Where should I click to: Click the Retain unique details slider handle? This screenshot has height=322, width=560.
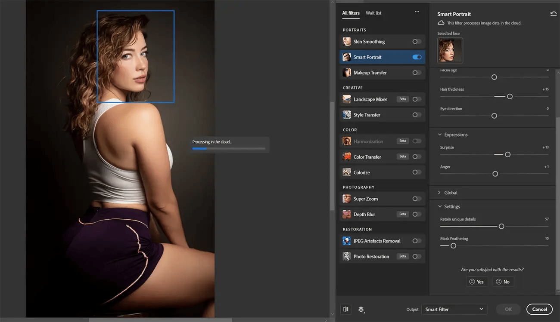[x=501, y=226]
